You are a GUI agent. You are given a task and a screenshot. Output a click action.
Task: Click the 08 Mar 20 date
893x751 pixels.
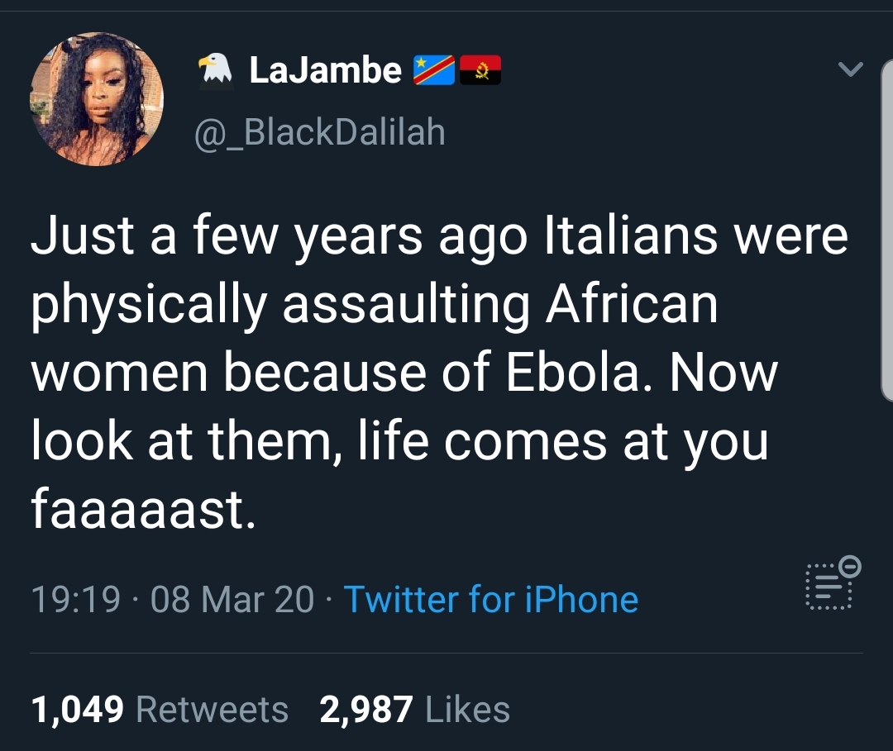232,599
